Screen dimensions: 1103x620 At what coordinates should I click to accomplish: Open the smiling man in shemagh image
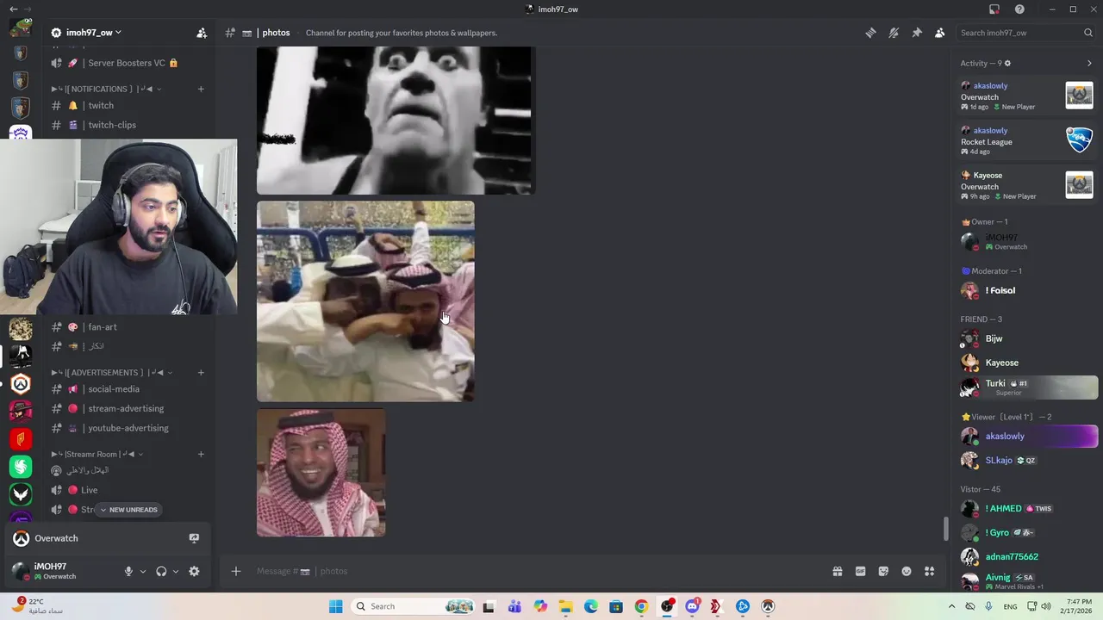tap(321, 473)
